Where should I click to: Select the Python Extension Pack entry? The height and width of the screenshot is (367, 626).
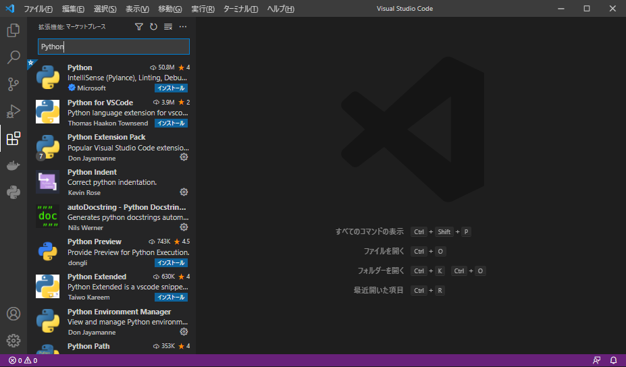(x=111, y=148)
